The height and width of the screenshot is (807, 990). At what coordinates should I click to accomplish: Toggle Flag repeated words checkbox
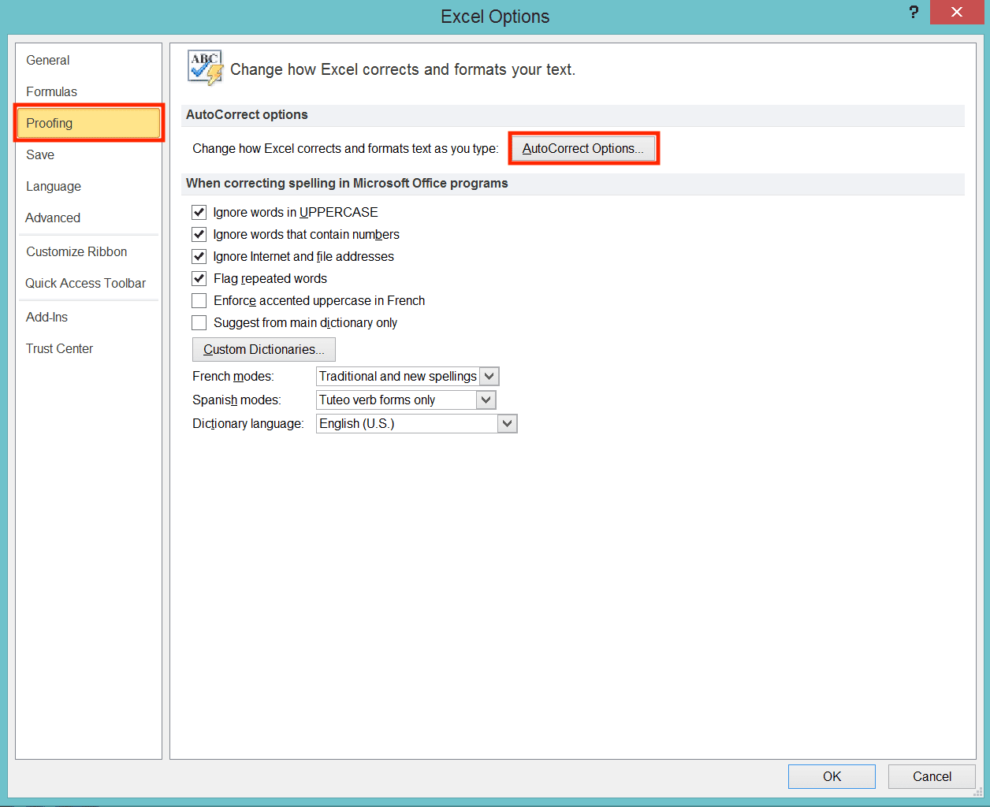tap(199, 278)
